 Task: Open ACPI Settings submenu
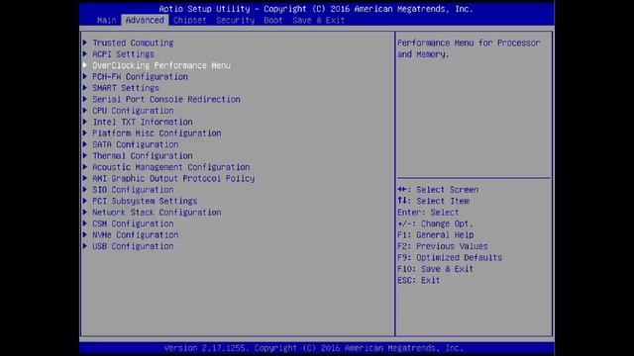point(123,54)
